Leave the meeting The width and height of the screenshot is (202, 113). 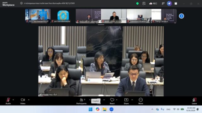194,101
